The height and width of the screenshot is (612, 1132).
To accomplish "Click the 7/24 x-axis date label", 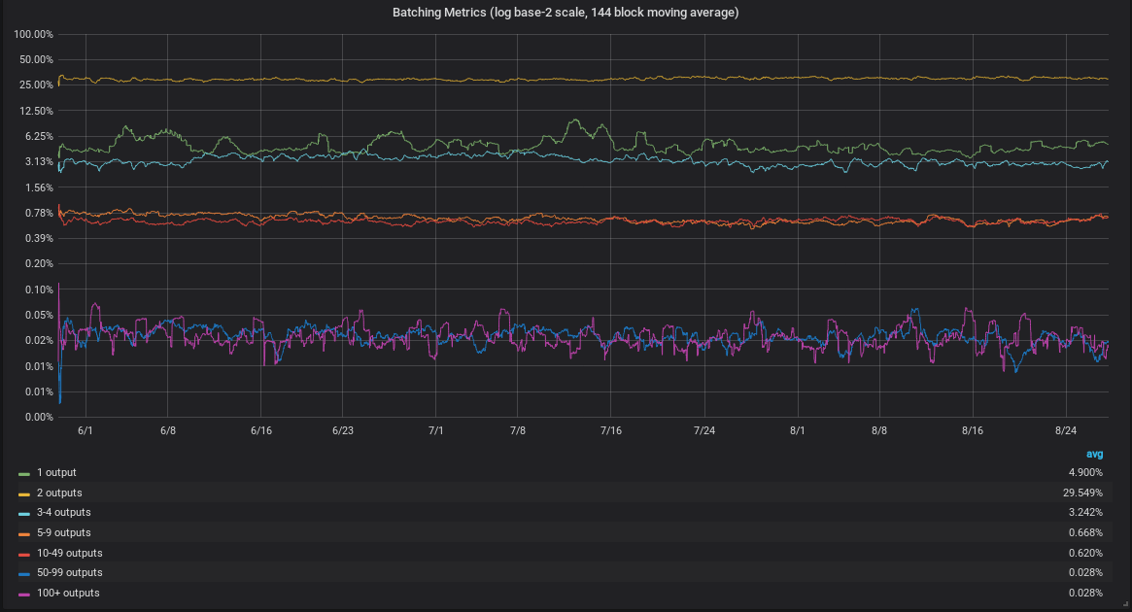I will tap(704, 430).
